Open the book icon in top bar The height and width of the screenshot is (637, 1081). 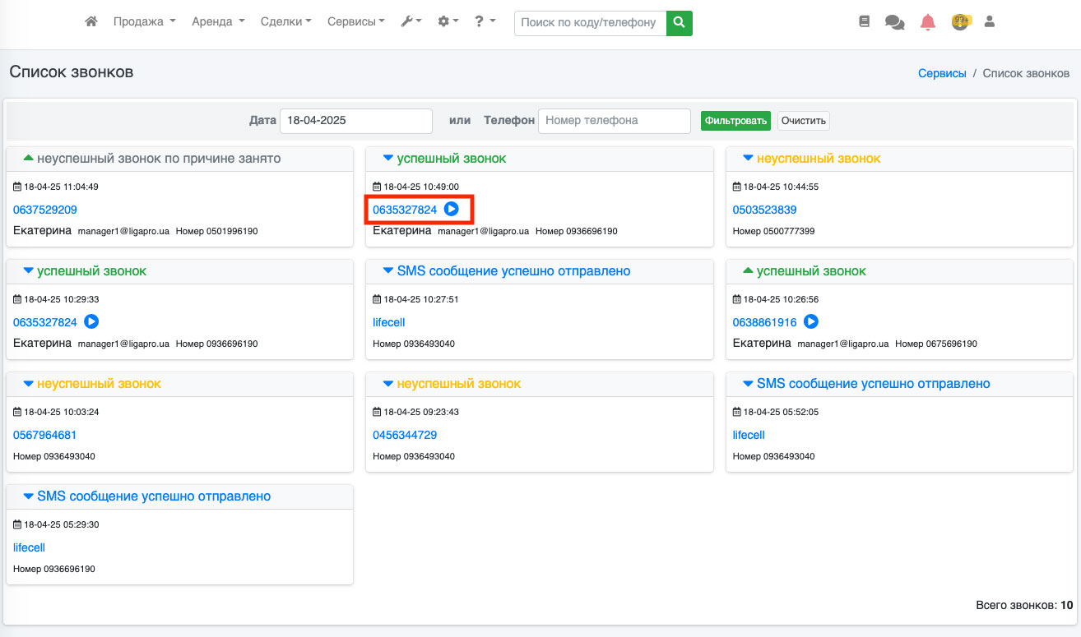click(x=864, y=22)
